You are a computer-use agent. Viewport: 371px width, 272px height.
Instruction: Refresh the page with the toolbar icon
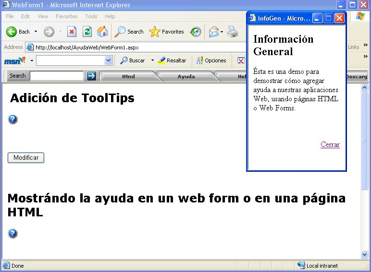(87, 32)
